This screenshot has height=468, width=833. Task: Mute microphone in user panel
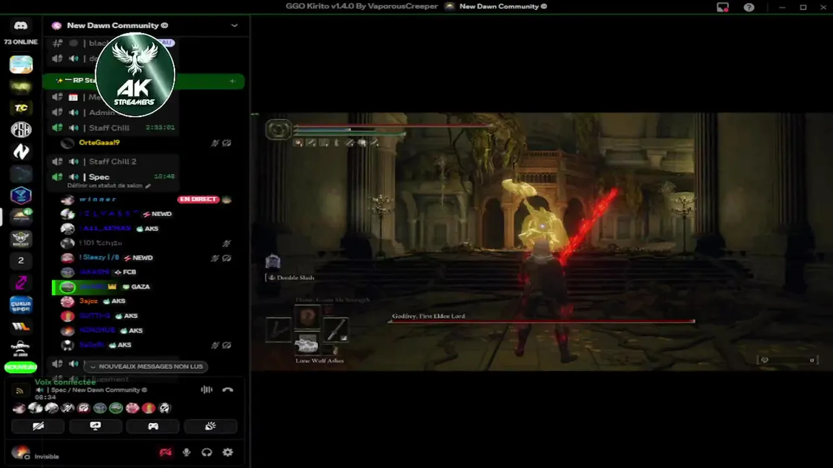[x=187, y=452]
